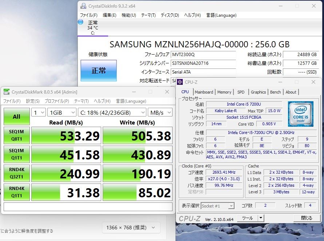Click the SEQ1M Q8T1 write result 505.38
Image resolution: width=324 pixels, height=241 pixels.
tap(138, 135)
